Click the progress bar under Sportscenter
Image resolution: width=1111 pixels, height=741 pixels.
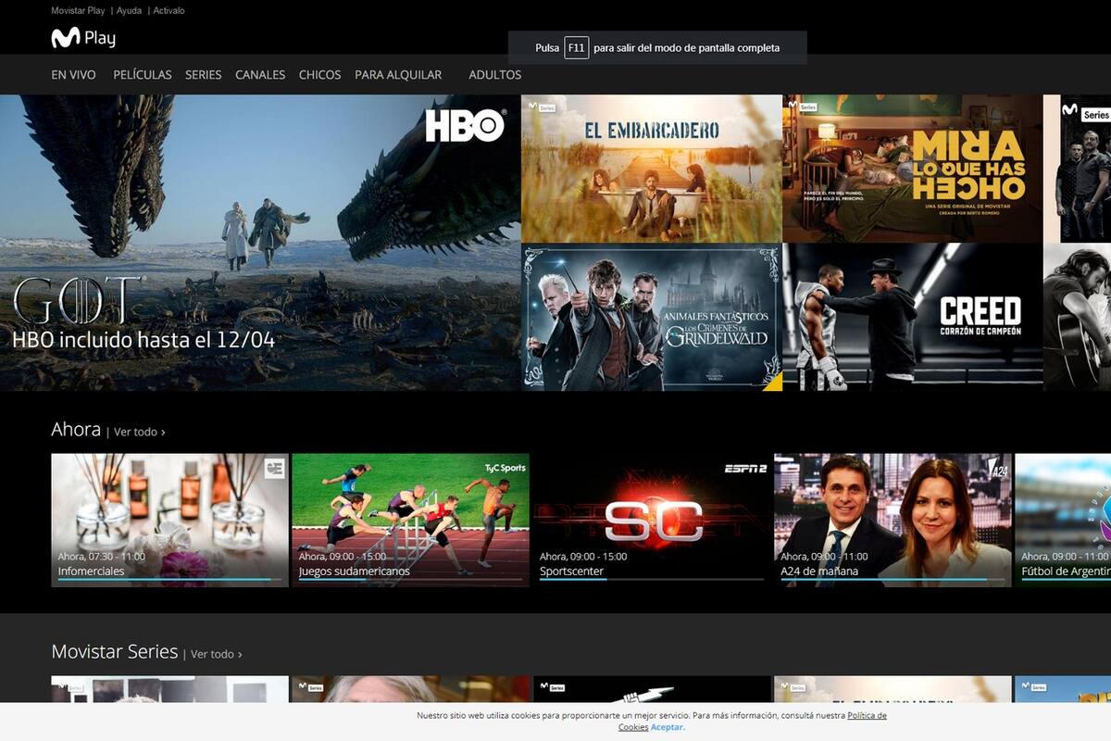[651, 581]
